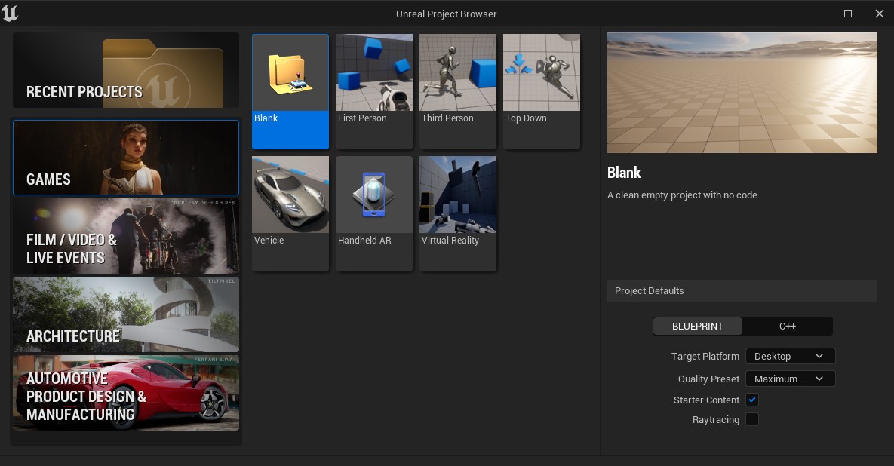
Task: Click the Starter Content label
Action: (706, 400)
